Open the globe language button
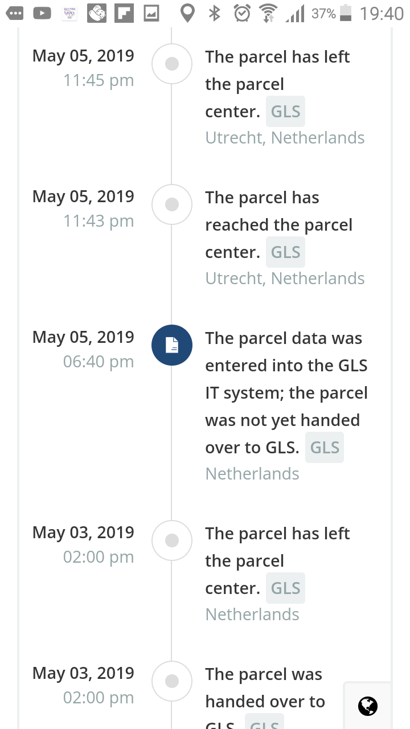 pyautogui.click(x=367, y=706)
